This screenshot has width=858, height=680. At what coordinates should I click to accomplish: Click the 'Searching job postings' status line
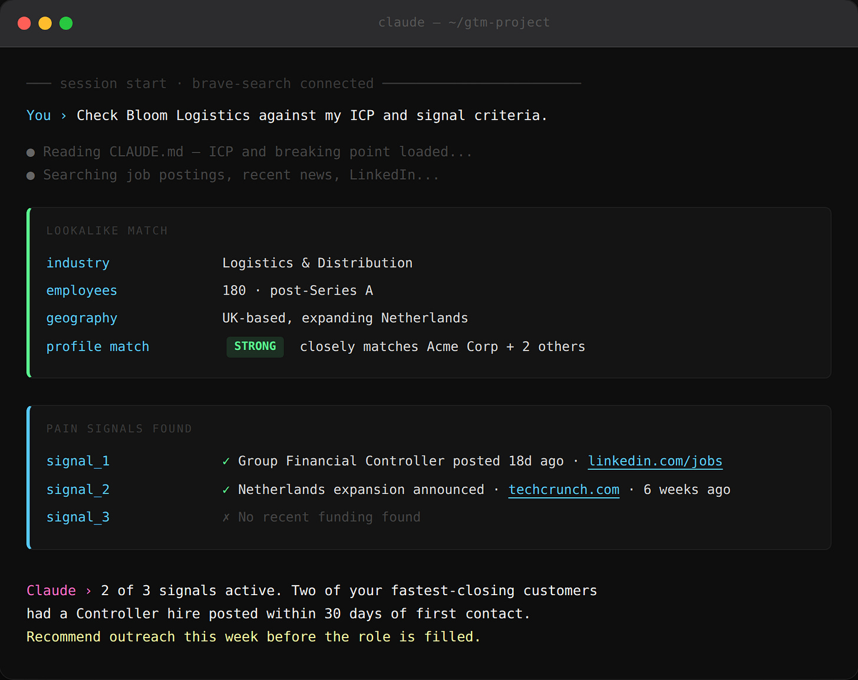pos(241,175)
